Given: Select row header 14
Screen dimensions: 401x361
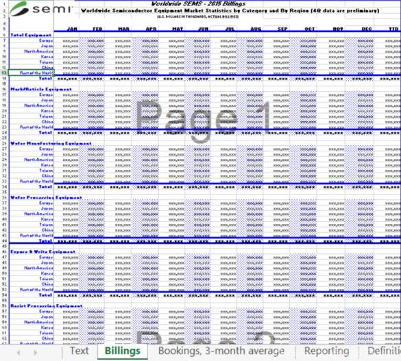Looking at the screenshot, I should (4, 79).
